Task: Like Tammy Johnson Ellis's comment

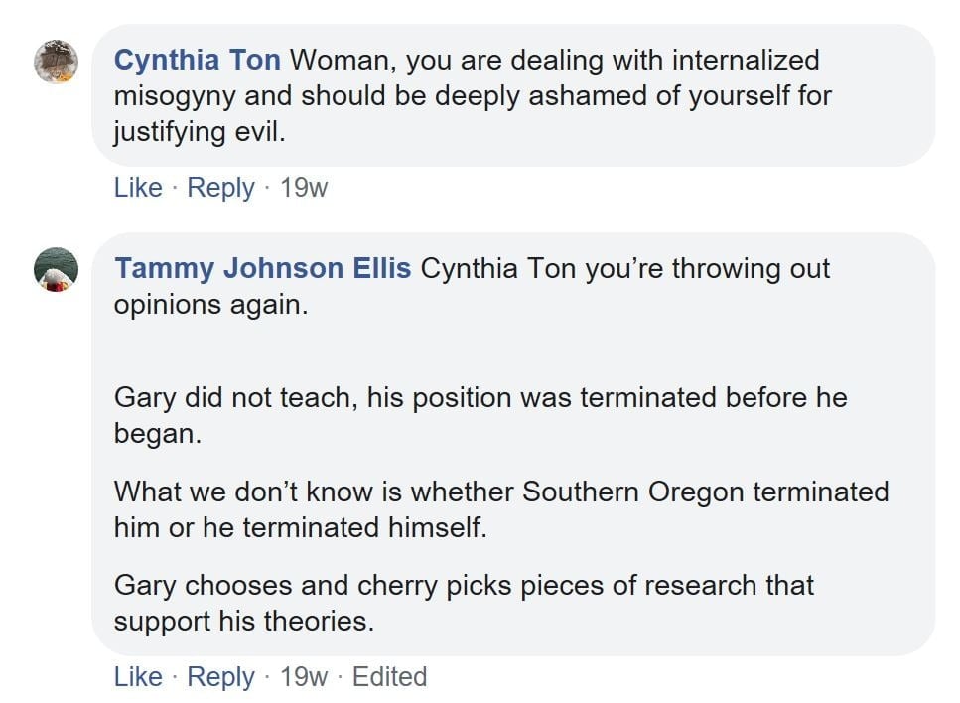Action: point(138,677)
